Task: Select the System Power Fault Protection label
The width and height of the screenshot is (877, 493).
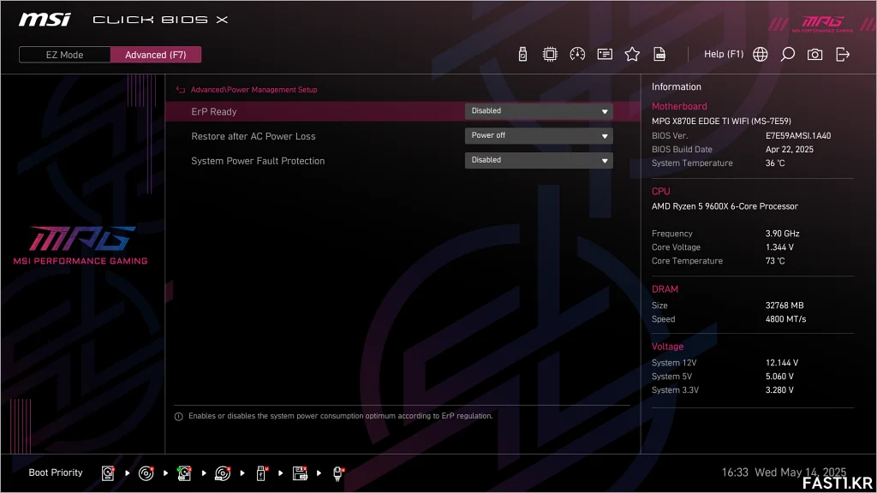Action: [x=258, y=161]
